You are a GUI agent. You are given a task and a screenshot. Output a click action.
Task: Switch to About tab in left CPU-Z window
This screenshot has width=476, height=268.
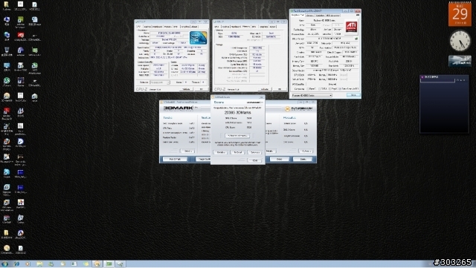click(194, 27)
